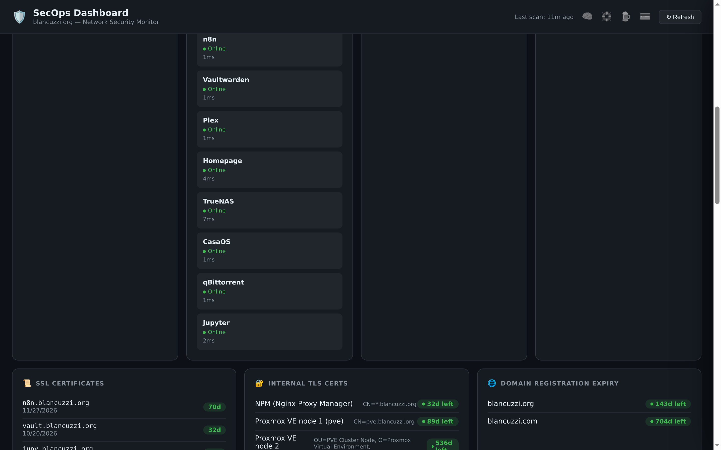The image size is (721, 450).
Task: Select the Jupyter service card
Action: pos(269,331)
